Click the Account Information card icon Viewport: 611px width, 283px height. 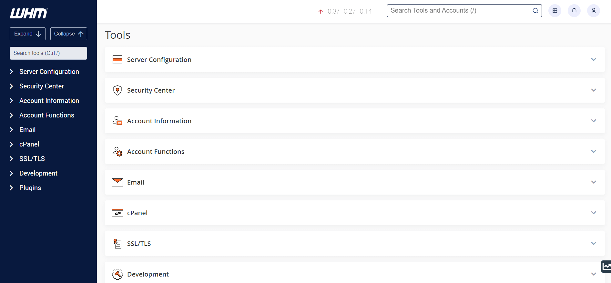coord(117,121)
